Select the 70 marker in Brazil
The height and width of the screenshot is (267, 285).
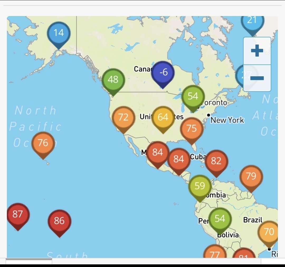pyautogui.click(x=269, y=232)
